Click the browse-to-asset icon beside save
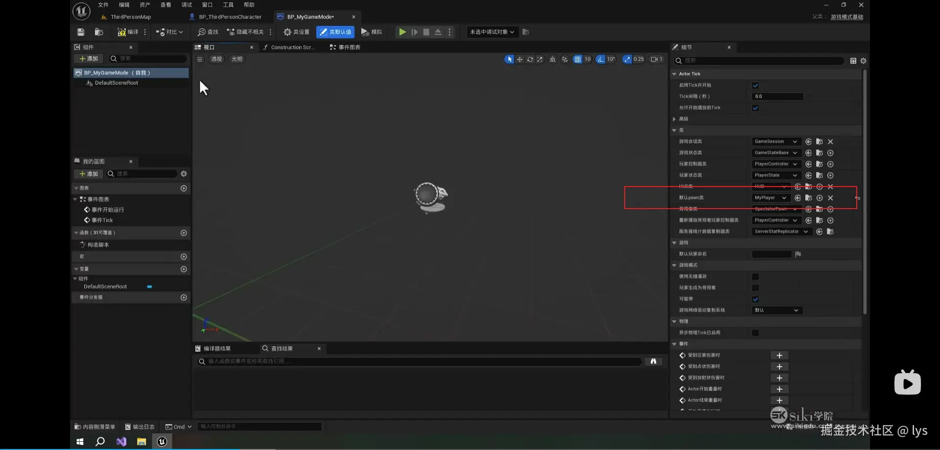 pyautogui.click(x=99, y=32)
